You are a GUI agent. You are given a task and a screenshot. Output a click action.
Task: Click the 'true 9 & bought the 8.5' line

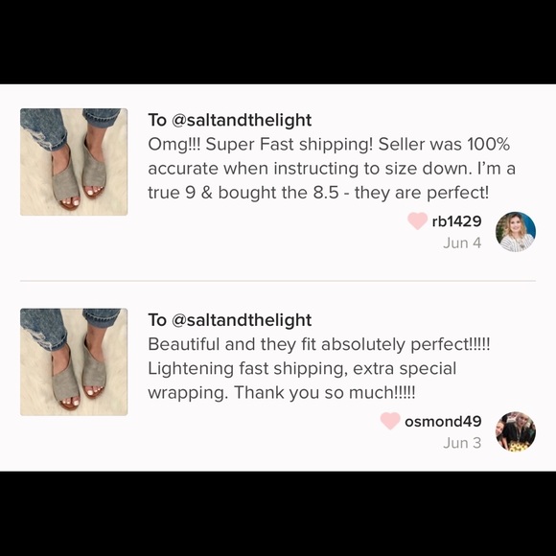pos(318,193)
